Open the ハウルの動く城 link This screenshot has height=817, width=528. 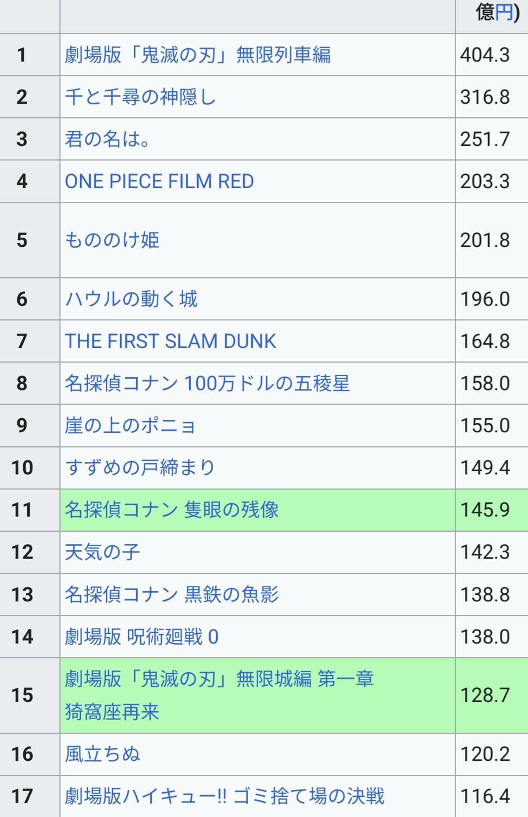click(131, 299)
